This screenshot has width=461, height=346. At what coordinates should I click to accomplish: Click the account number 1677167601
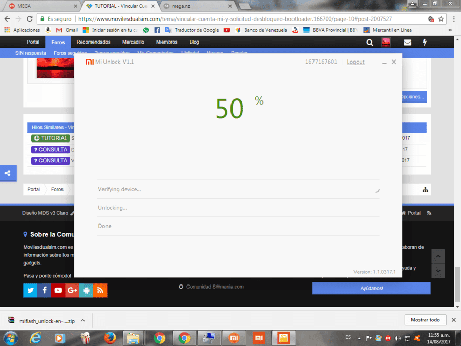[x=321, y=62]
